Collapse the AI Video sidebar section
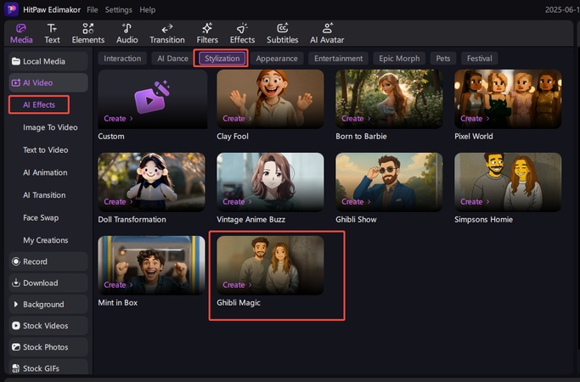Viewport: 580px width, 382px height. pos(48,82)
